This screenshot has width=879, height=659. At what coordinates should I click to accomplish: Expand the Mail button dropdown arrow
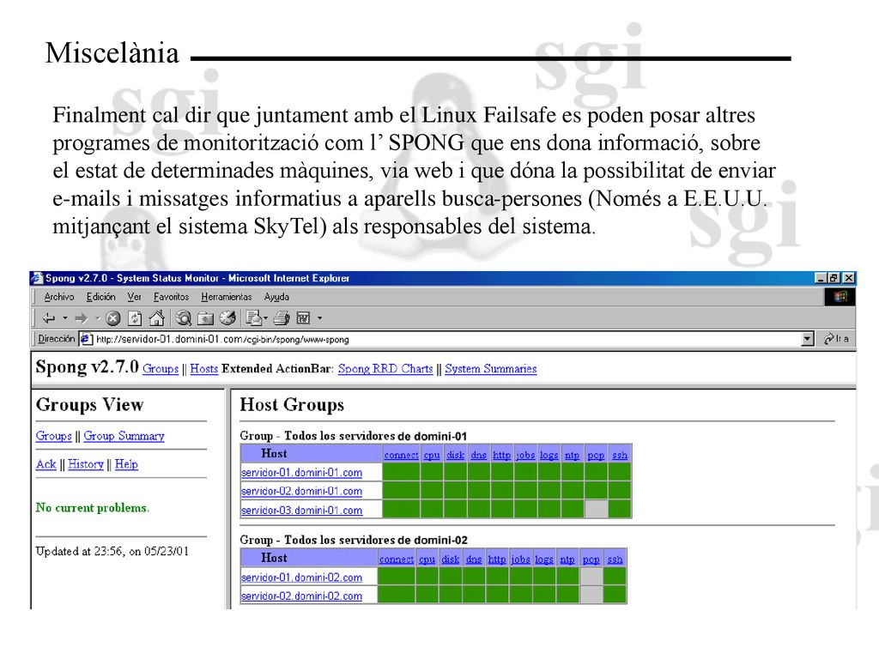coord(266,318)
